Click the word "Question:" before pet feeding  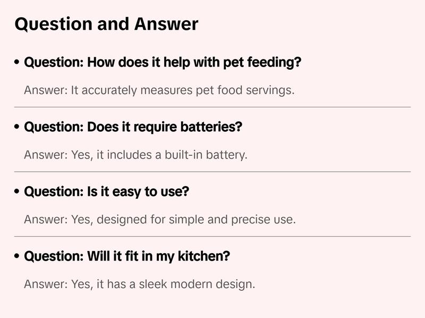[53, 63]
